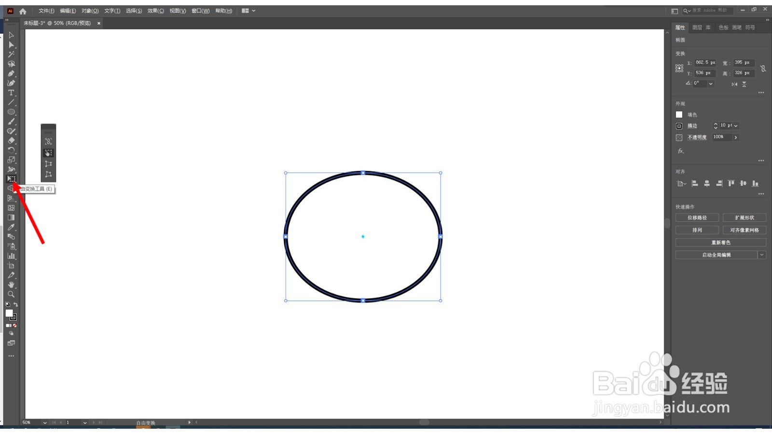Select the Hand tool
Viewport: 772px width, 434px height.
click(11, 285)
